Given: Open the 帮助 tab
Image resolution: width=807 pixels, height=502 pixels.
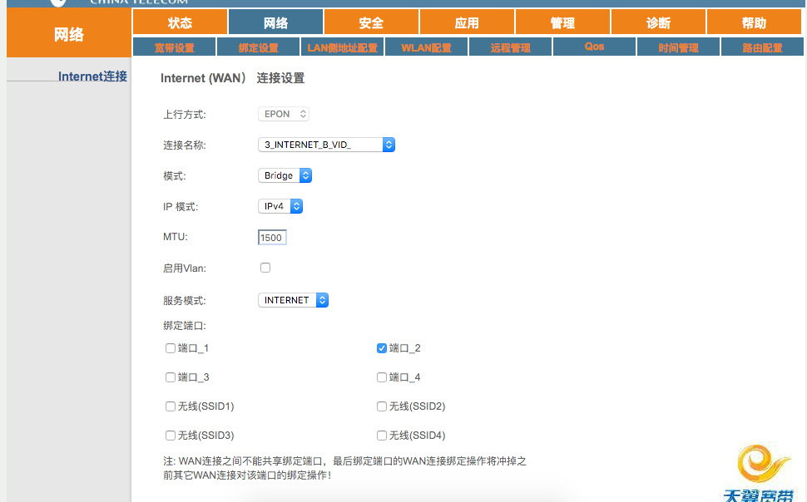Looking at the screenshot, I should point(754,22).
